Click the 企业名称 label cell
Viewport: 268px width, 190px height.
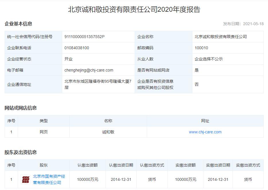pos(163,37)
